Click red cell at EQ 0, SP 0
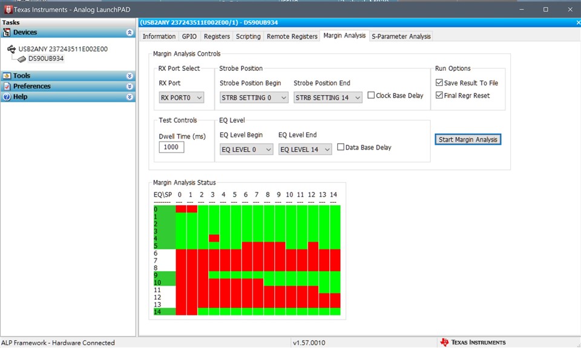The image size is (581, 348). tap(181, 209)
